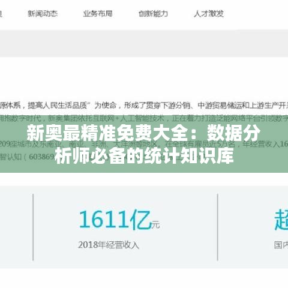Open the 新闻动态 navigation menu

[x=43, y=14]
